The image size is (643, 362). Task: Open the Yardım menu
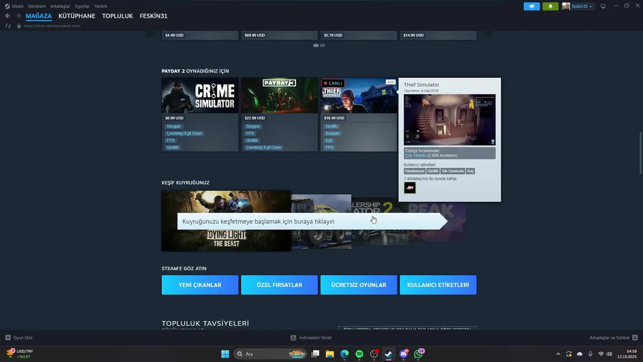(100, 6)
